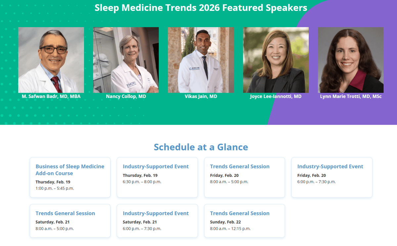This screenshot has height=246, width=397.
Task: Select the Lynn Marie Trotti, MD, MSc name
Action: 351,97
